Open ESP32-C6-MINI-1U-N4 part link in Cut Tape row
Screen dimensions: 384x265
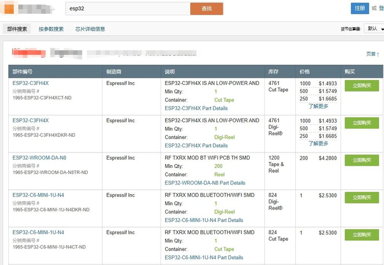(38, 232)
